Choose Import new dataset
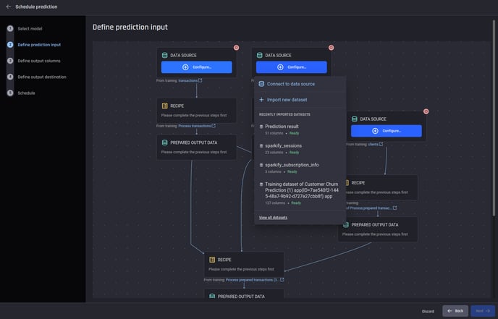 [x=300, y=100]
